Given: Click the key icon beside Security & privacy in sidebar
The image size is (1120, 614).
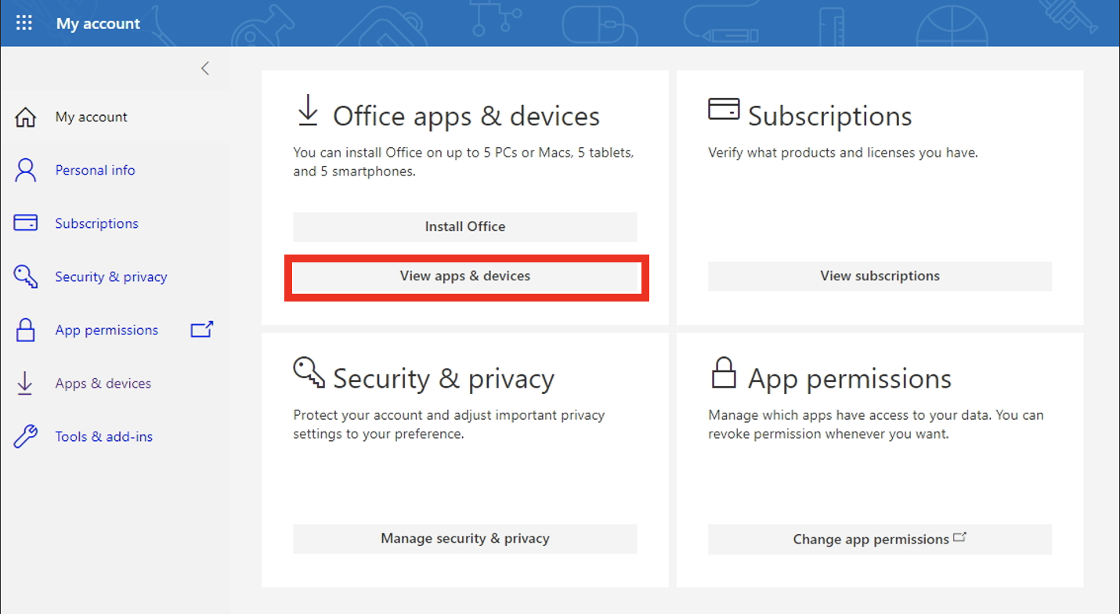Looking at the screenshot, I should pos(26,276).
